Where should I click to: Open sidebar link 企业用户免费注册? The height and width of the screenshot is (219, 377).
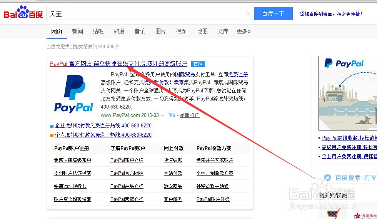click(349, 156)
